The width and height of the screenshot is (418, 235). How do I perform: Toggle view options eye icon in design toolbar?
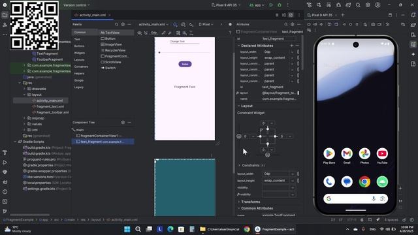[x=139, y=33]
